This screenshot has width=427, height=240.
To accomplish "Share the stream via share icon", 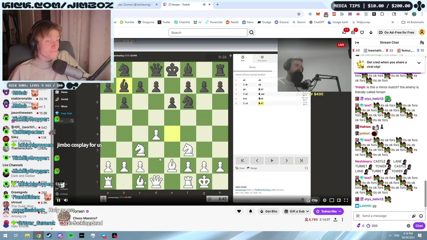I will coord(335,220).
